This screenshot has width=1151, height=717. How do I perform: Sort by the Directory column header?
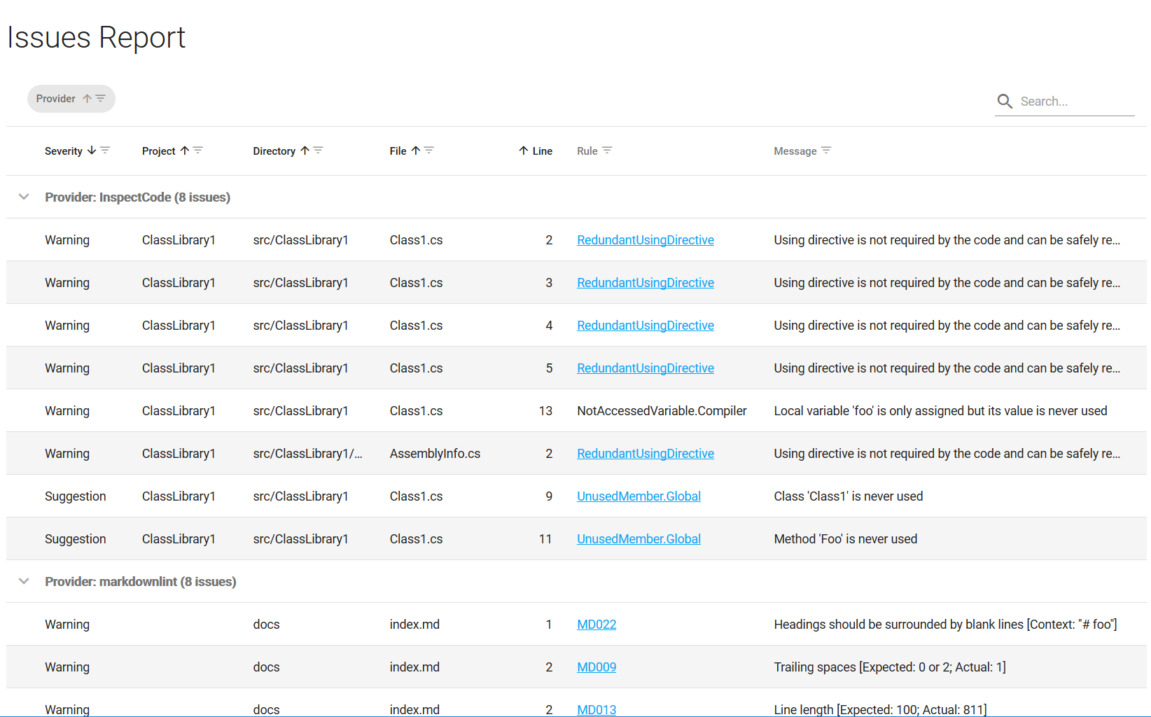[274, 151]
